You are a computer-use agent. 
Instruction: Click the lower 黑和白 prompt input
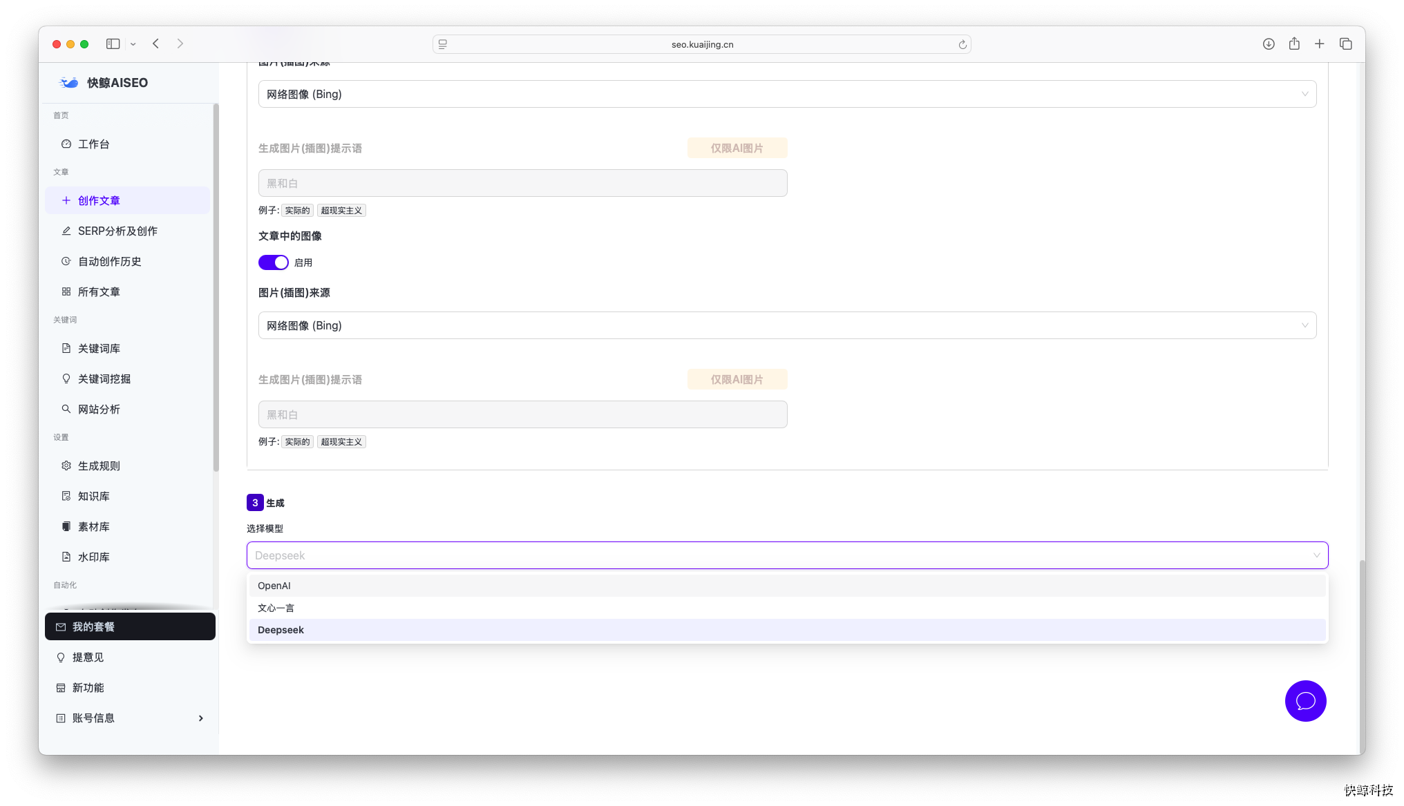(522, 414)
